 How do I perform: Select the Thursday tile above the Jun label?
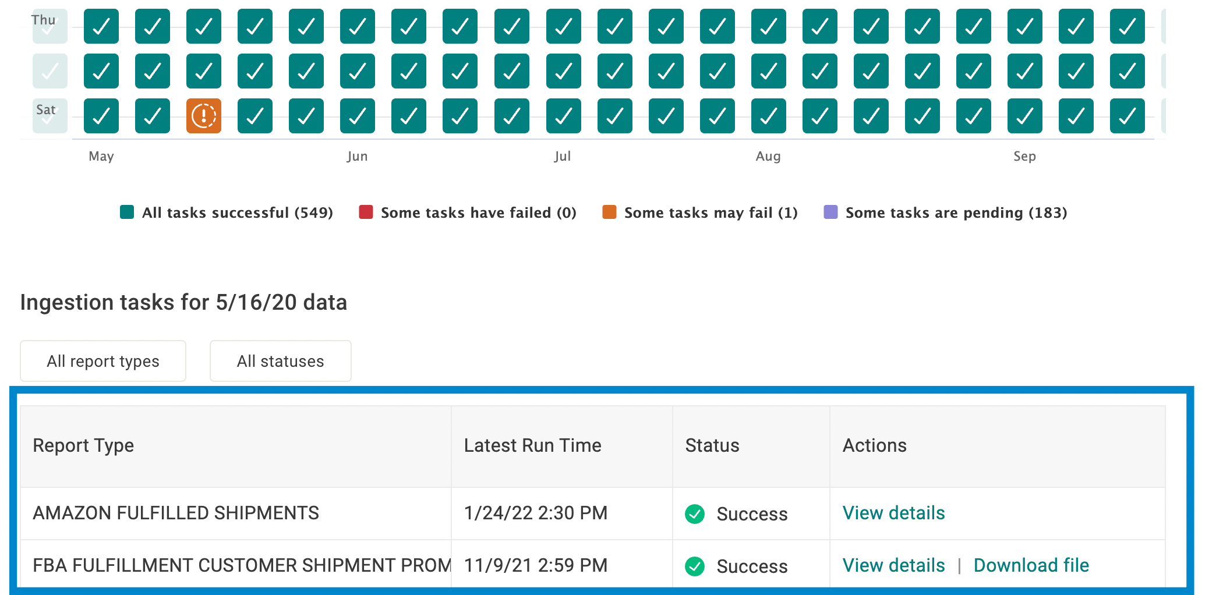pos(358,26)
